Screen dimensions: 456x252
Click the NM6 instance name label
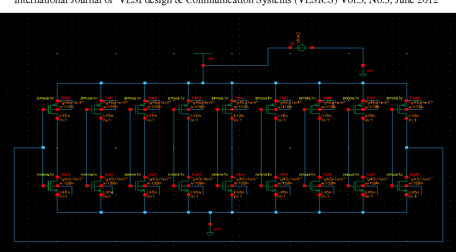pyautogui.click(x=328, y=174)
